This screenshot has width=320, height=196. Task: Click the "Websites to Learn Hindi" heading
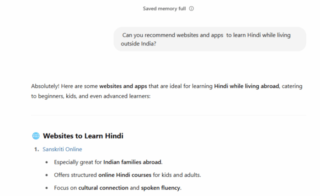click(83, 136)
